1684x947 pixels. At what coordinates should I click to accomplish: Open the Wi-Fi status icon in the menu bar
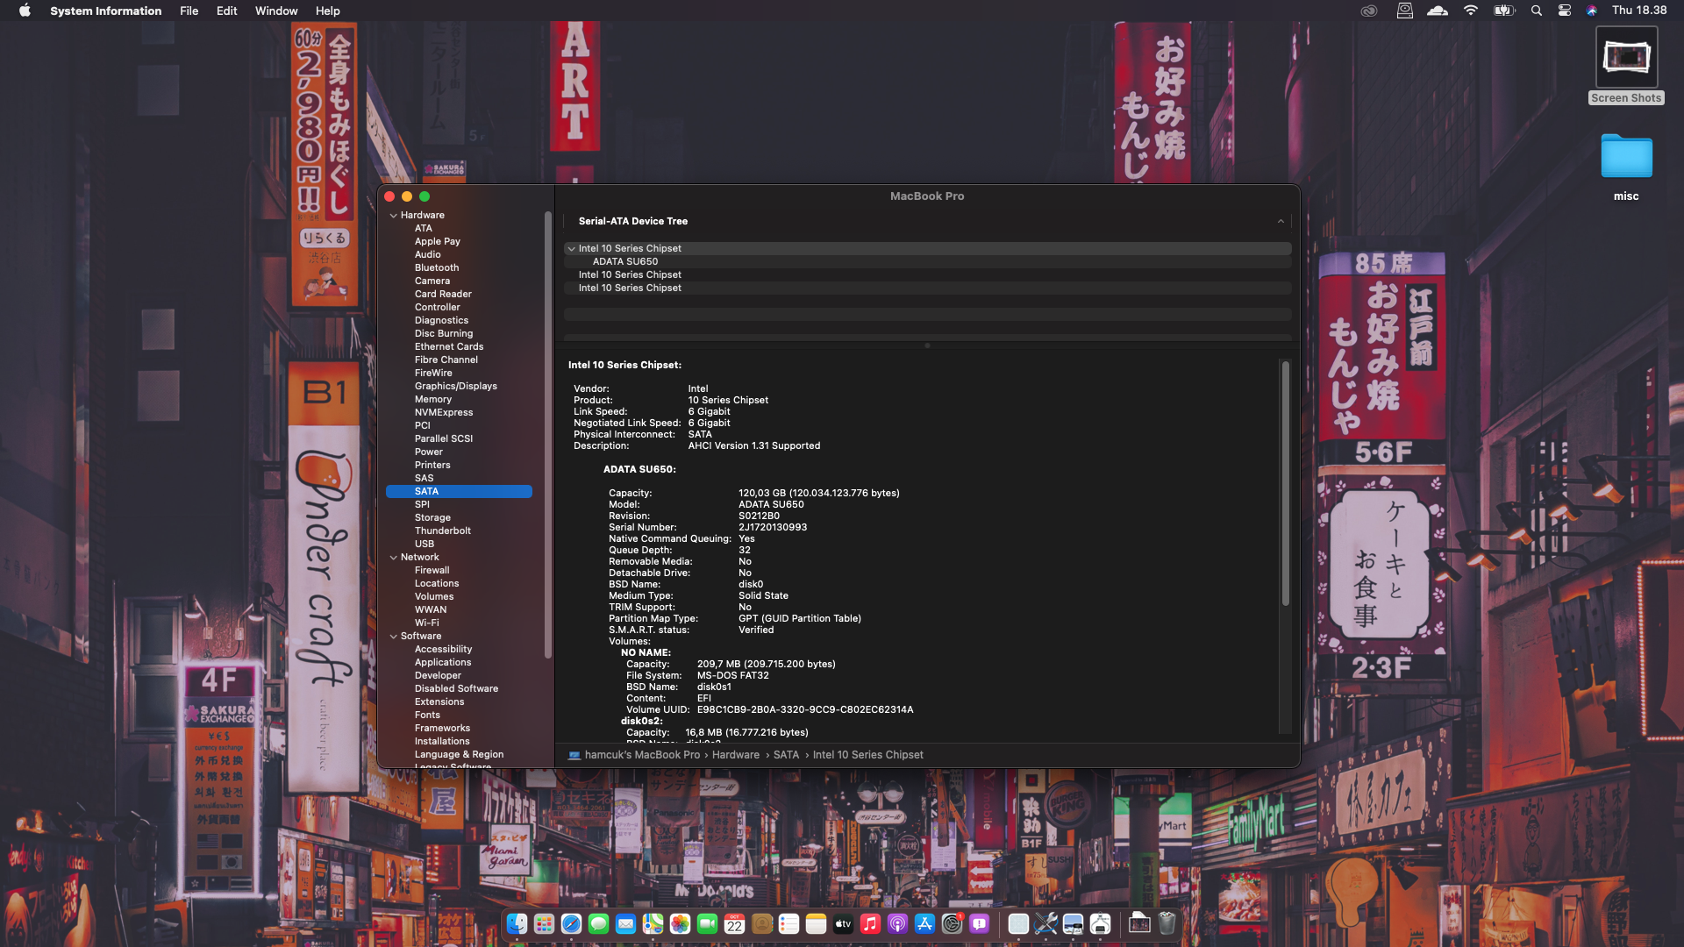pos(1471,11)
